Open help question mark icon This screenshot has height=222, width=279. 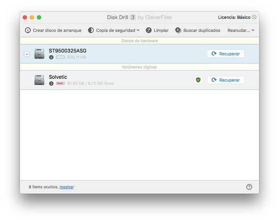249,187
